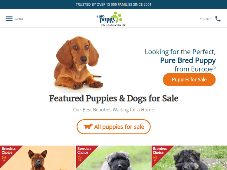This screenshot has width=227, height=170.
Task: Open the hamburger menu icon
Action: tap(9, 19)
